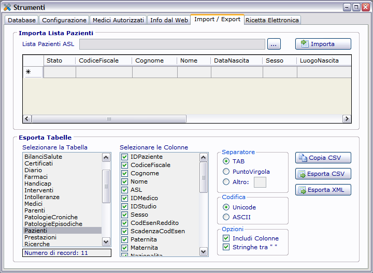Toggle Includi Colonne option
This screenshot has height=273, width=373.
tap(226, 238)
